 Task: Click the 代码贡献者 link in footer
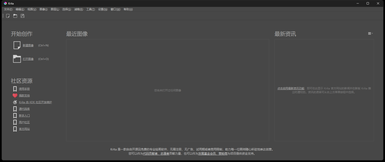click(150, 154)
